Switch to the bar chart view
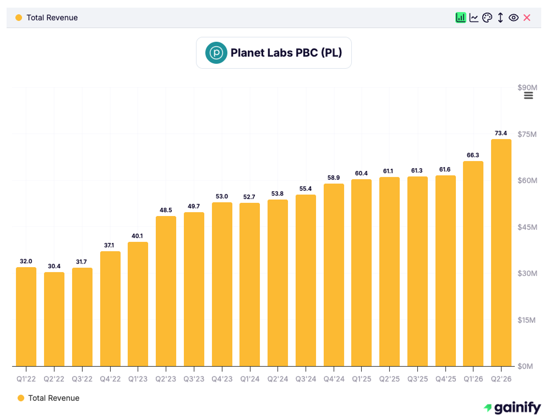 pos(460,17)
